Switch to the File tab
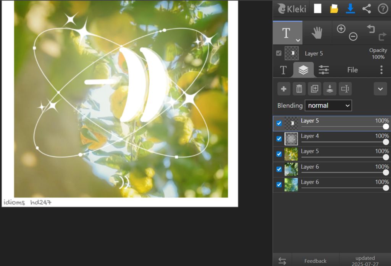Image resolution: width=391 pixels, height=266 pixels. pyautogui.click(x=352, y=70)
